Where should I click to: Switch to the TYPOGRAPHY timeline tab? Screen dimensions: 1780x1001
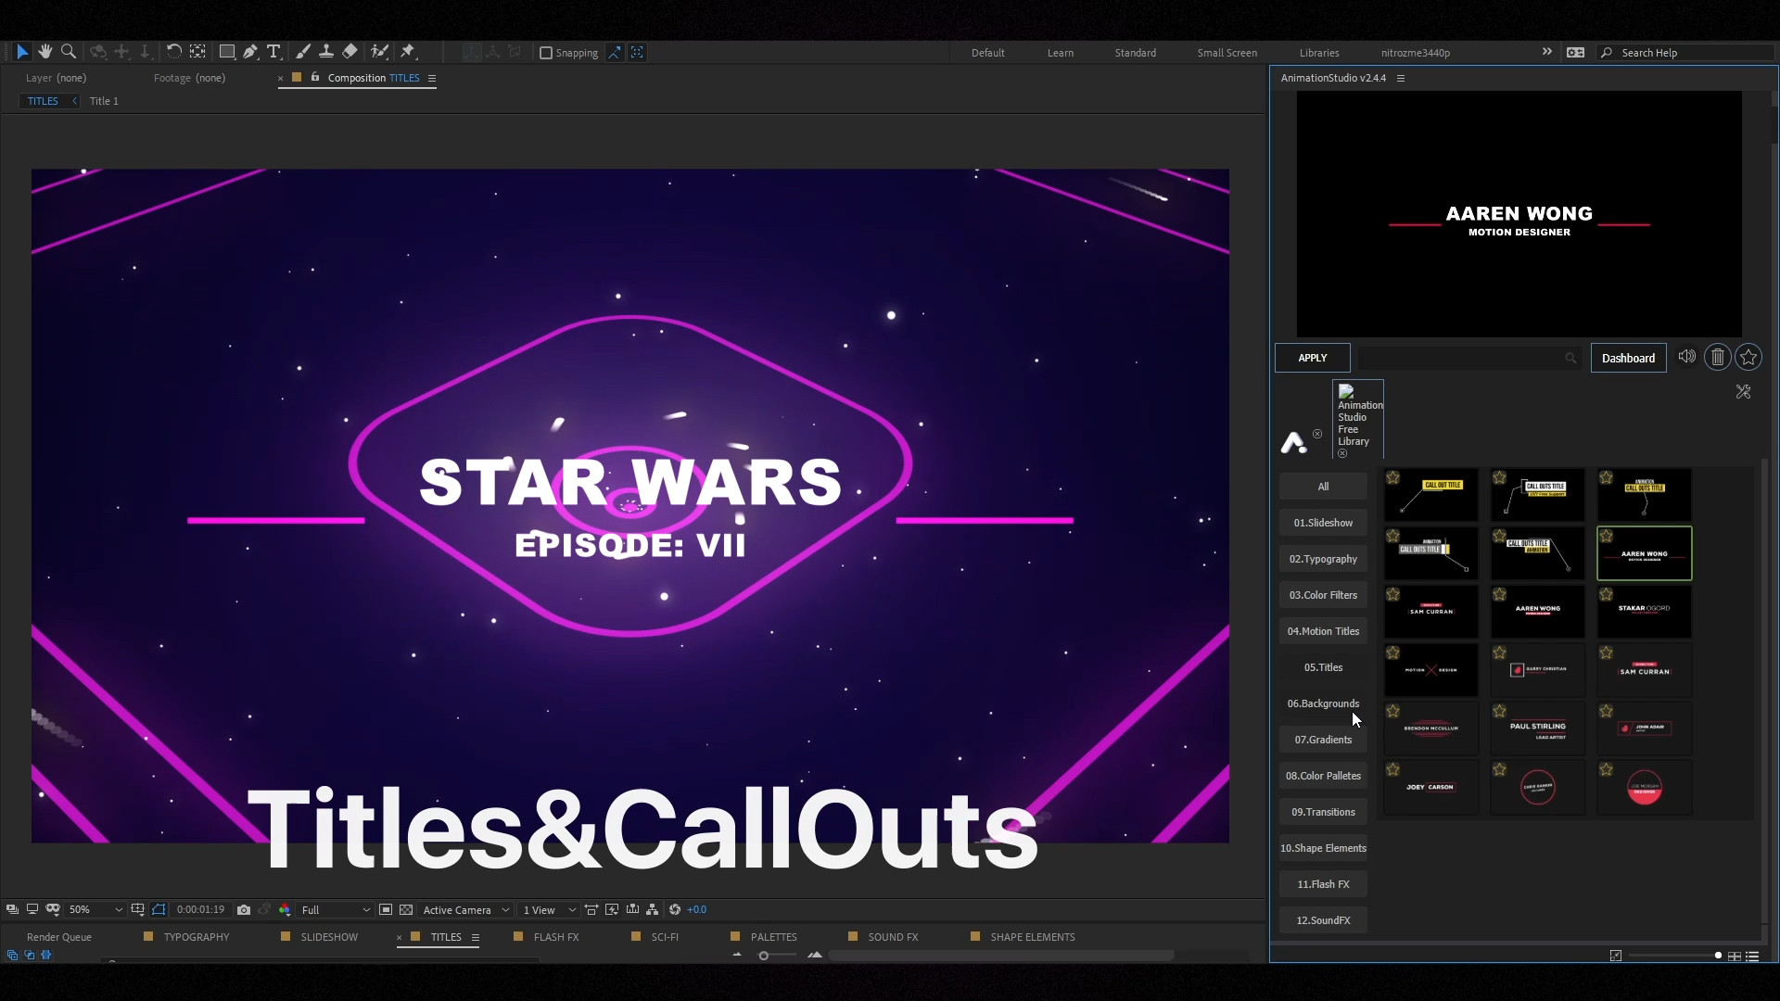click(197, 937)
